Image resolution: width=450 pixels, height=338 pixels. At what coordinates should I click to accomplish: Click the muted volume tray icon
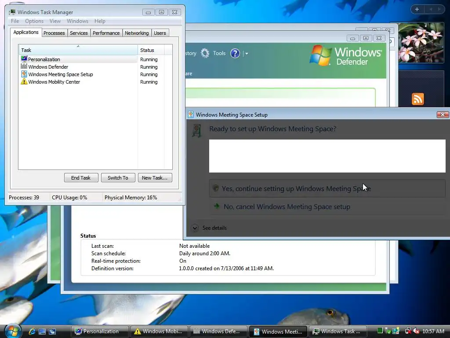click(x=416, y=331)
